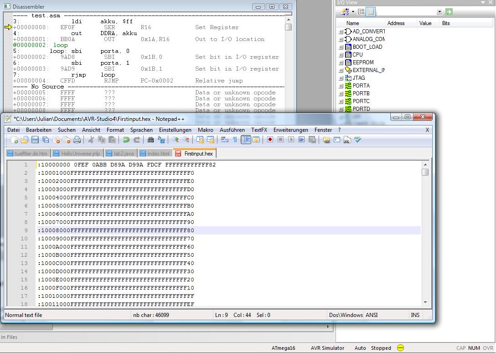Click the Redo arrow icon
Image resolution: width=496 pixels, height=353 pixels.
[x=137, y=140]
